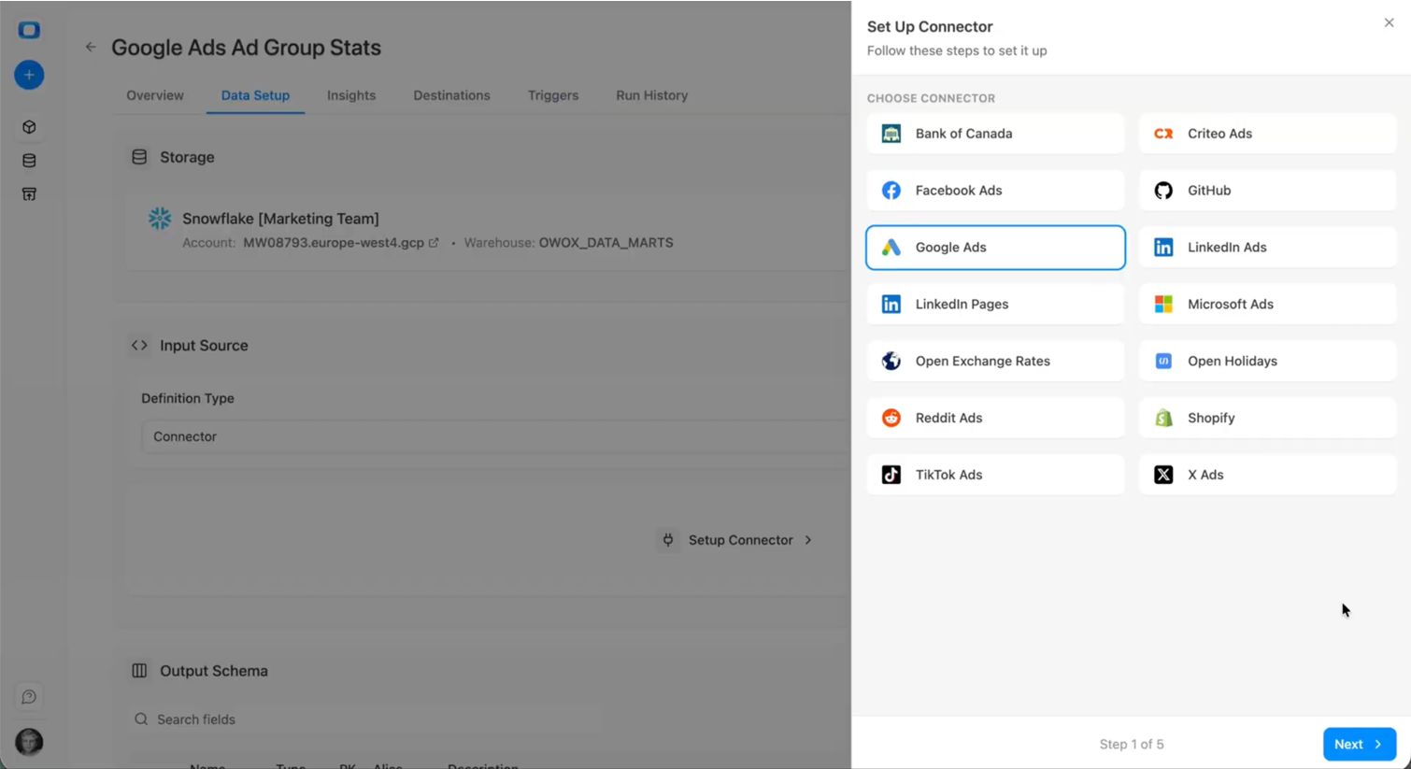Screen dimensions: 1411x769
Task: Select the Facebook Ads connector
Action: click(x=995, y=191)
